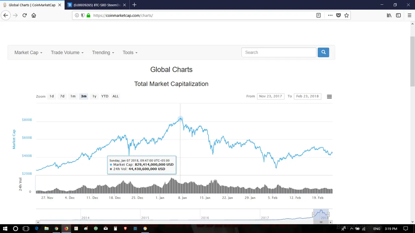Toggle Reader View in the address bar

click(318, 15)
